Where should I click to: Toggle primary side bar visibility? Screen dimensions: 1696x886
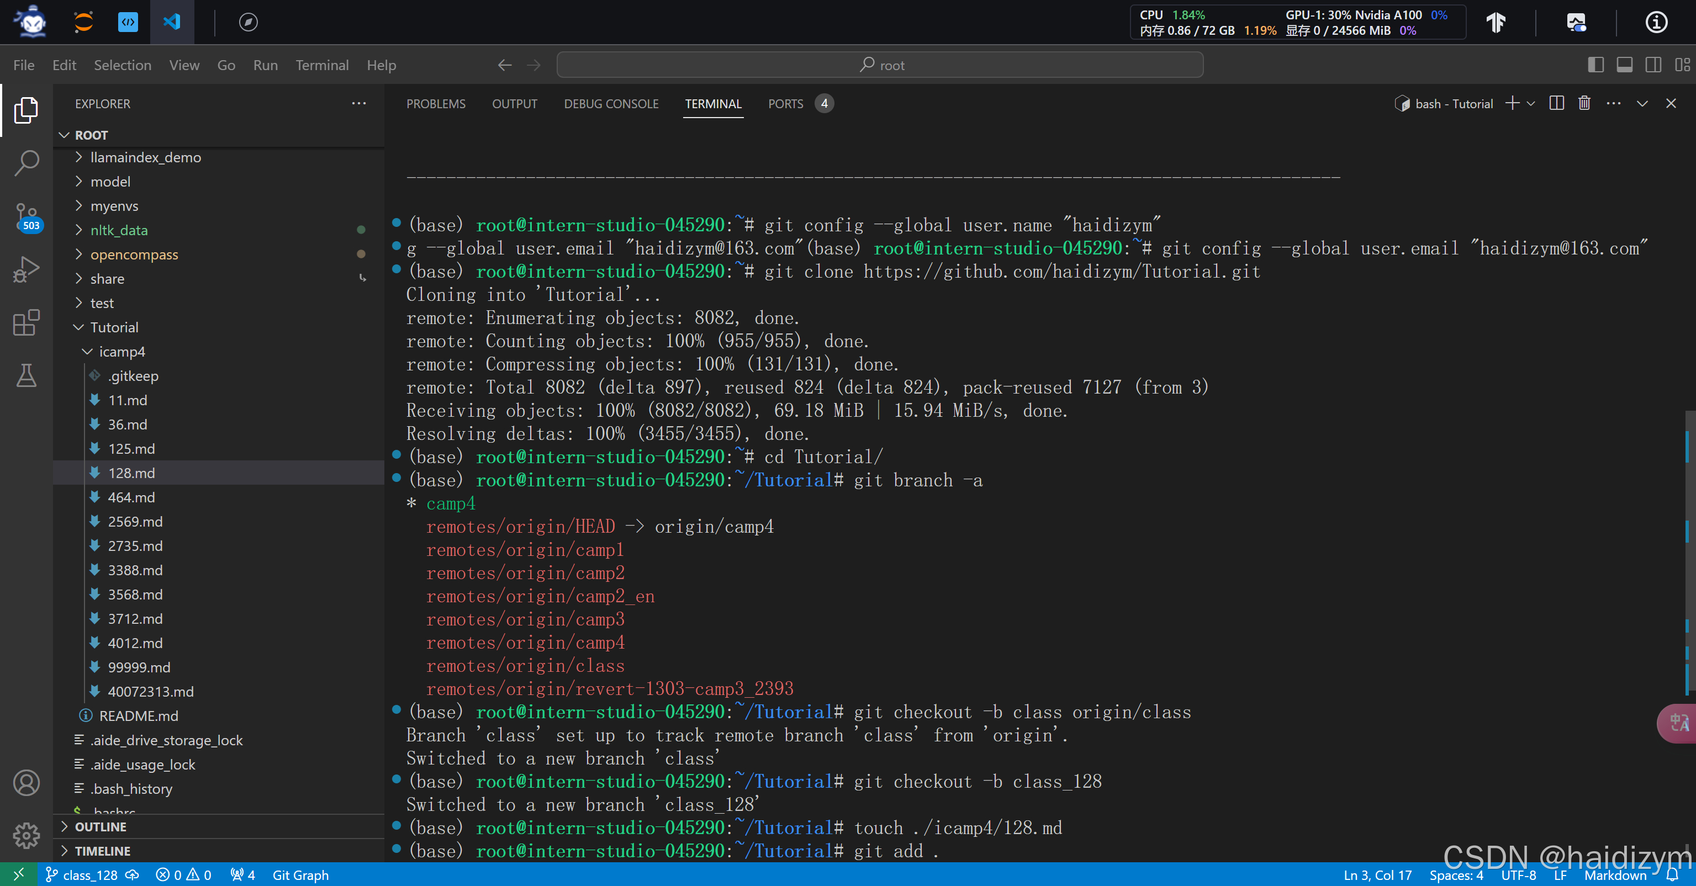[x=1595, y=65]
